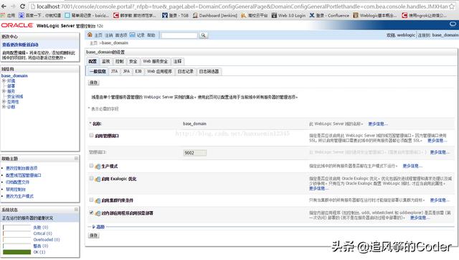This screenshot has height=260, width=459.
Task: Click the green OK health status bar
Action: coord(16,252)
